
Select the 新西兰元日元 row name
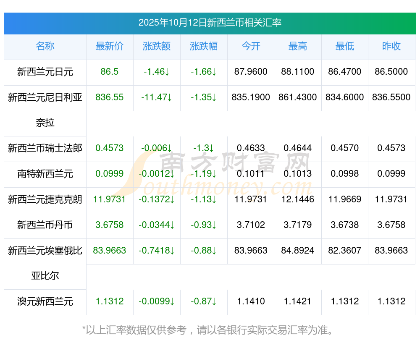tap(45, 72)
